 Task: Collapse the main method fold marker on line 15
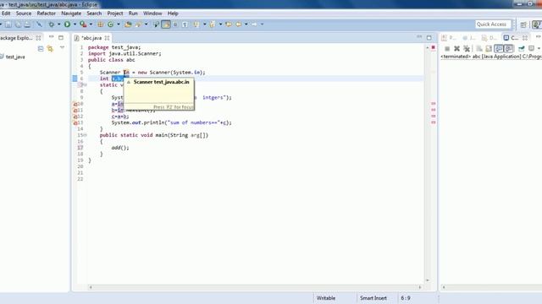[85, 135]
